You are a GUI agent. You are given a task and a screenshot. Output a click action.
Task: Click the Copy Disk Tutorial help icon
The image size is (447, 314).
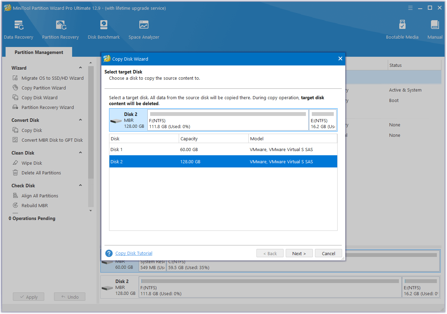(x=109, y=253)
